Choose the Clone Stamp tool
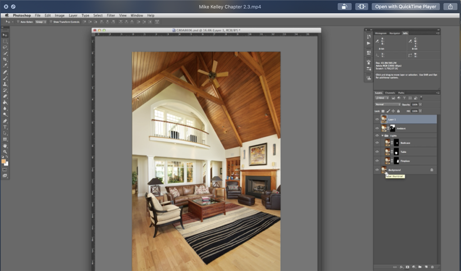This screenshot has width=461, height=271. (5, 84)
